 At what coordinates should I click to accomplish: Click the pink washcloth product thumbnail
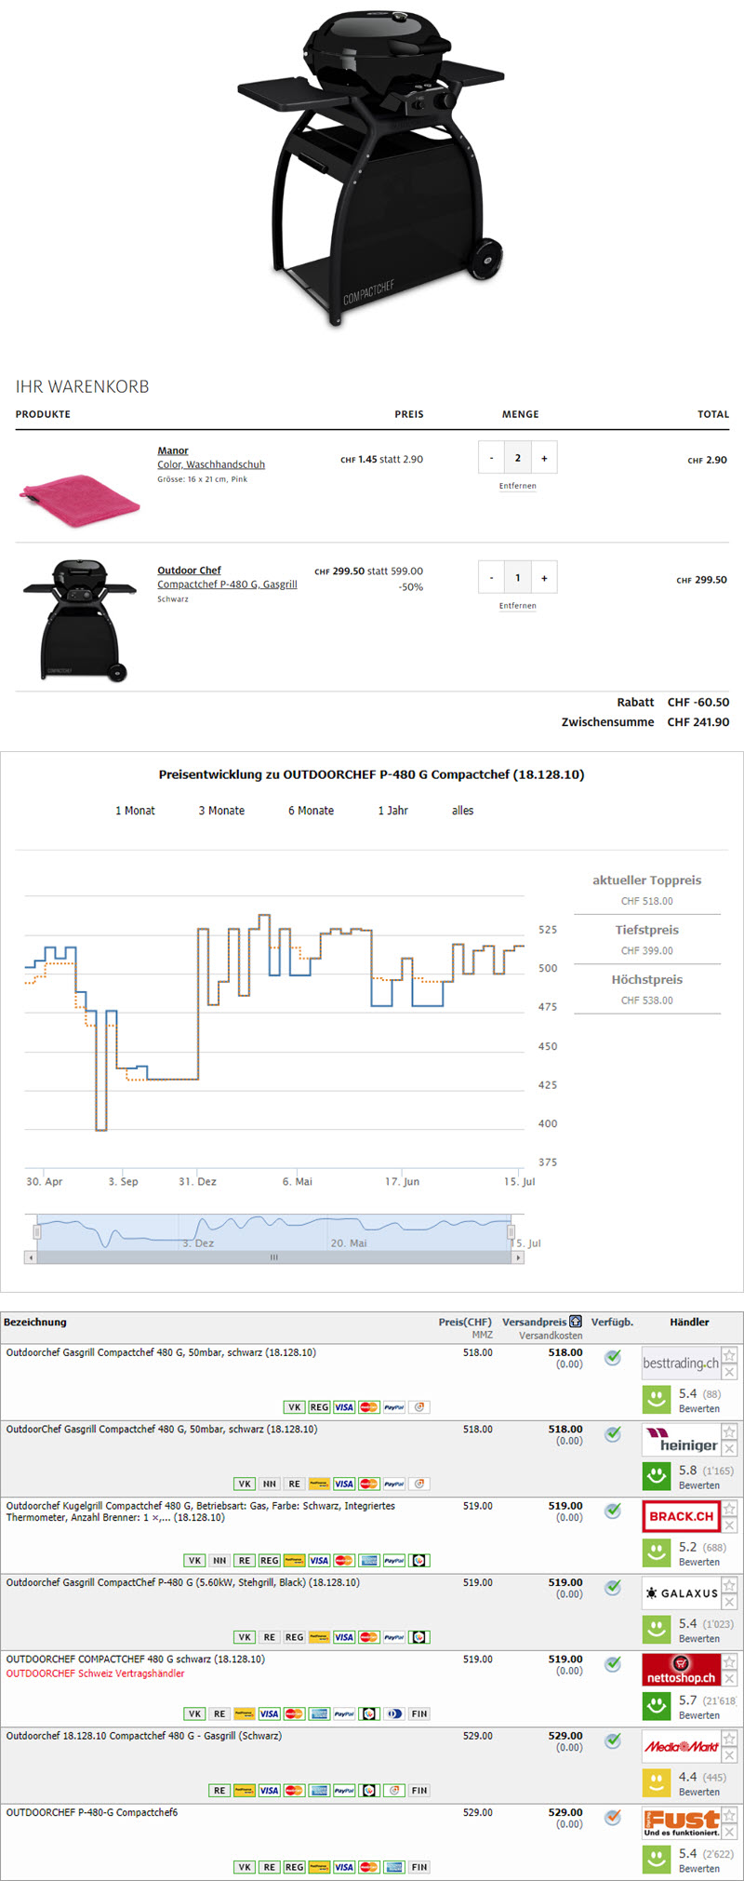click(80, 500)
